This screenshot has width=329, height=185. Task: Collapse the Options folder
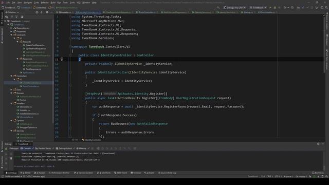point(11,121)
